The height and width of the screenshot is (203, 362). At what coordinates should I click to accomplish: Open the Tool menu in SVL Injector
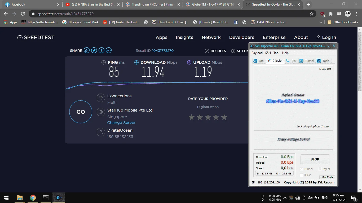coord(276,53)
